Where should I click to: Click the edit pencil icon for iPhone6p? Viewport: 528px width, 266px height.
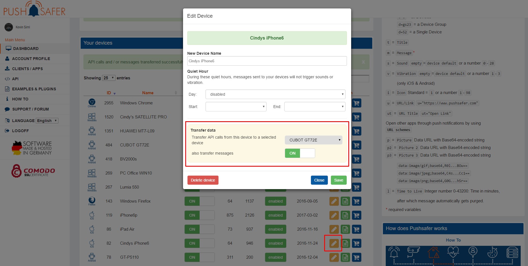point(334,215)
